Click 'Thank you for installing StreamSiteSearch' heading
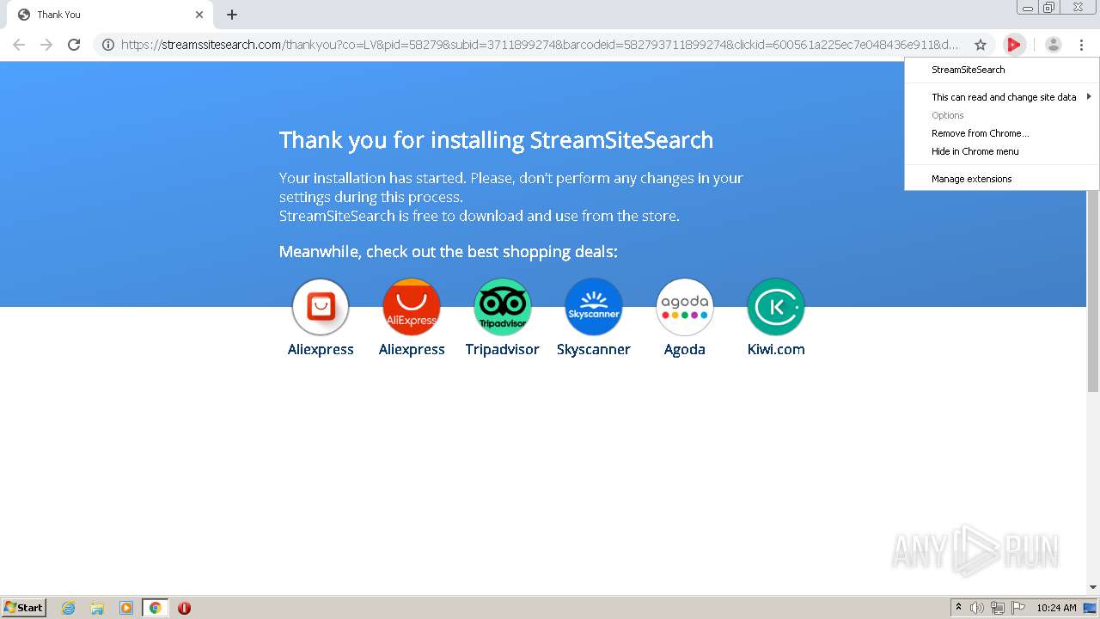The width and height of the screenshot is (1100, 619). [x=496, y=140]
